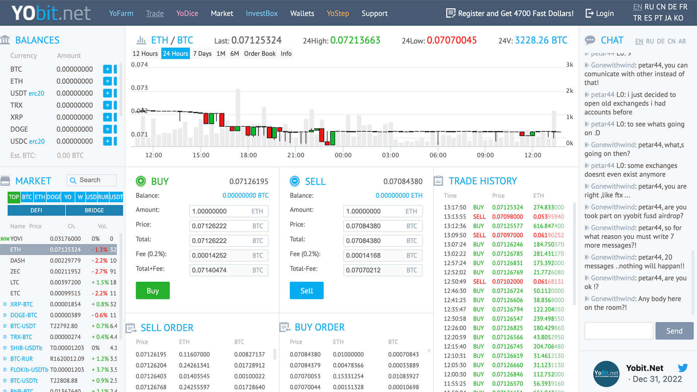Click the Market panel monitor icon

click(5, 180)
